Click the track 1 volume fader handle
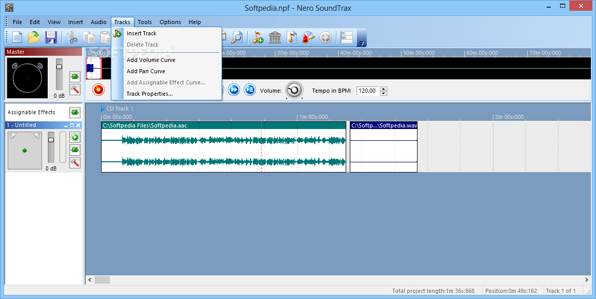Image resolution: width=596 pixels, height=299 pixels. (x=51, y=140)
